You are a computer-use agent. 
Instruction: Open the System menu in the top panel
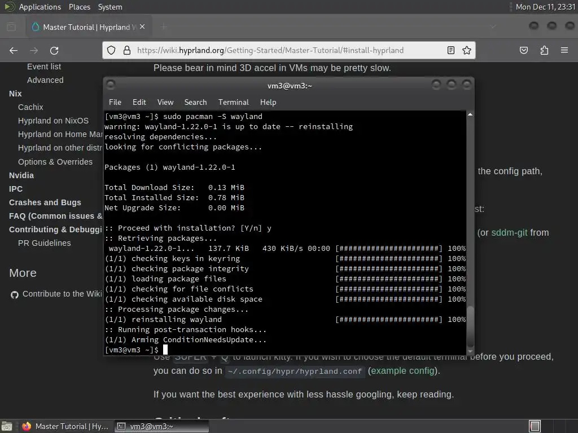click(x=110, y=7)
